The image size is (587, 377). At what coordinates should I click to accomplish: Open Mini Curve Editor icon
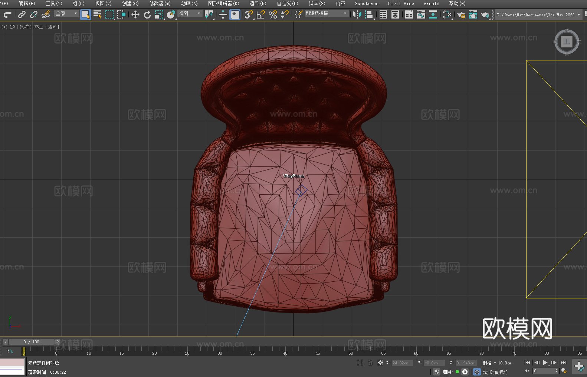10,351
